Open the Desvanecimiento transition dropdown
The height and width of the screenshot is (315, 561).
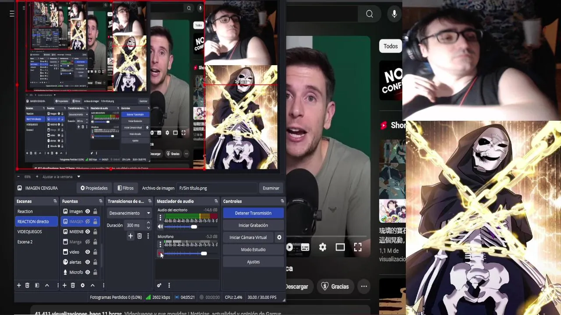tap(129, 213)
